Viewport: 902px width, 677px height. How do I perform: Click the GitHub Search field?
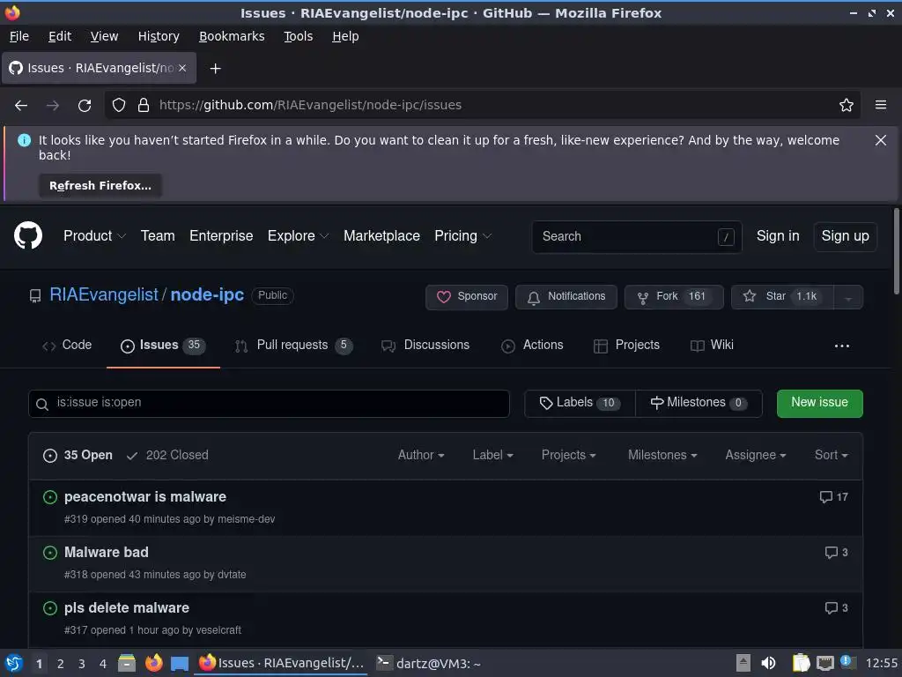click(x=637, y=237)
